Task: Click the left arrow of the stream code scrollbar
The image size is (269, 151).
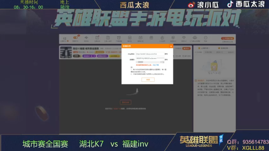Action: click(x=137, y=62)
